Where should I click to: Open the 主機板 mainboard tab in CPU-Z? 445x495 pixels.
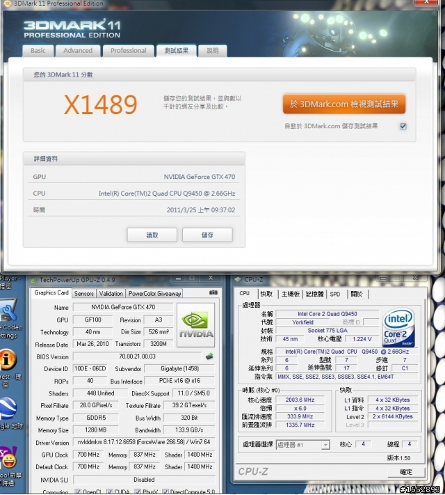click(291, 294)
